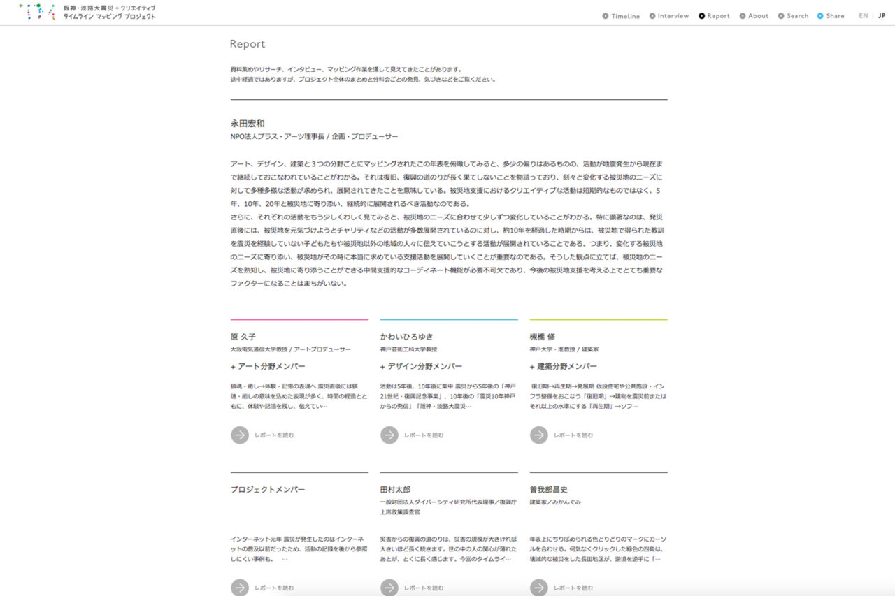This screenshot has height=596, width=895.
Task: Click the Timeline bullet icon
Action: click(606, 16)
